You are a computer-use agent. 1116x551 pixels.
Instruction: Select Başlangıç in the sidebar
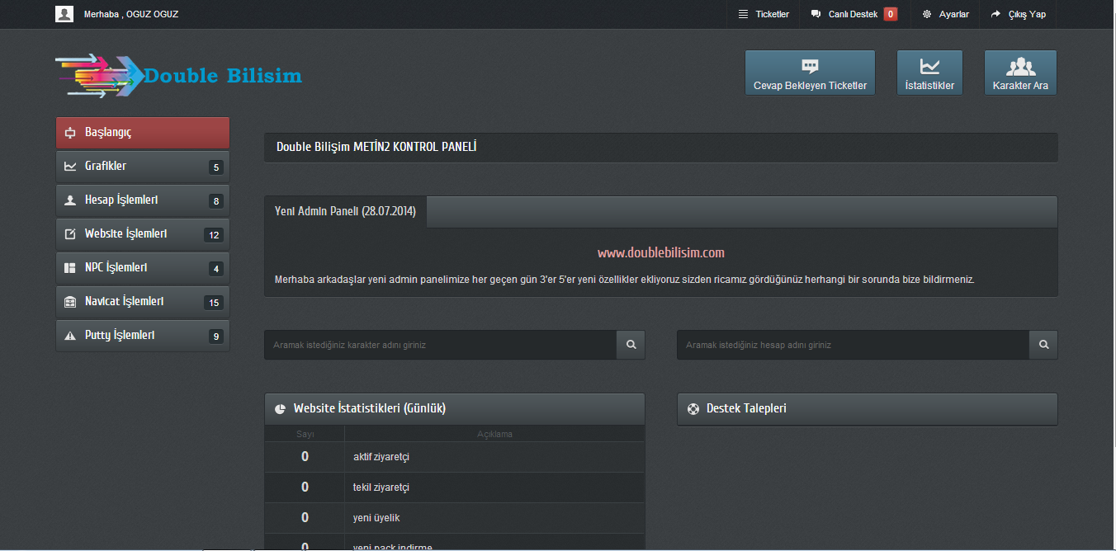point(143,133)
